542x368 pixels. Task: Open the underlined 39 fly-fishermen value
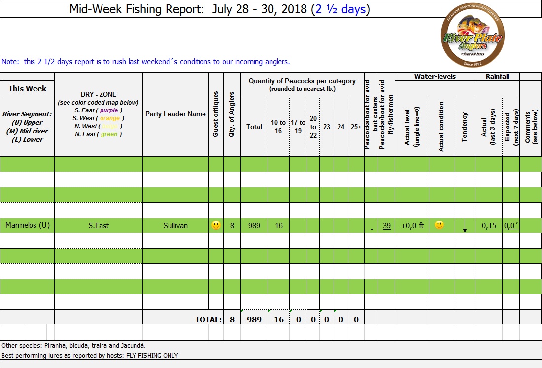[387, 226]
